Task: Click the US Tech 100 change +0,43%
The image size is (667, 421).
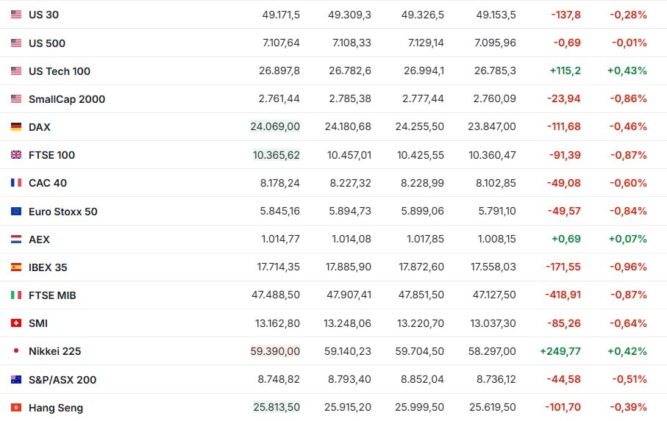Action: tap(627, 71)
